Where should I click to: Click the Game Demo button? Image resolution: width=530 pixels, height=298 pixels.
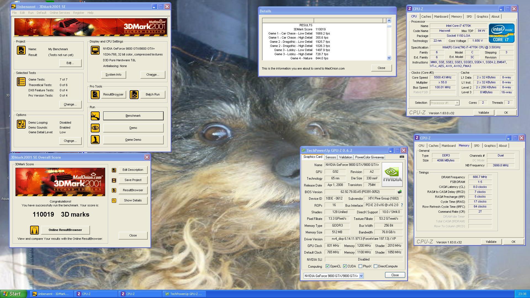[133, 140]
